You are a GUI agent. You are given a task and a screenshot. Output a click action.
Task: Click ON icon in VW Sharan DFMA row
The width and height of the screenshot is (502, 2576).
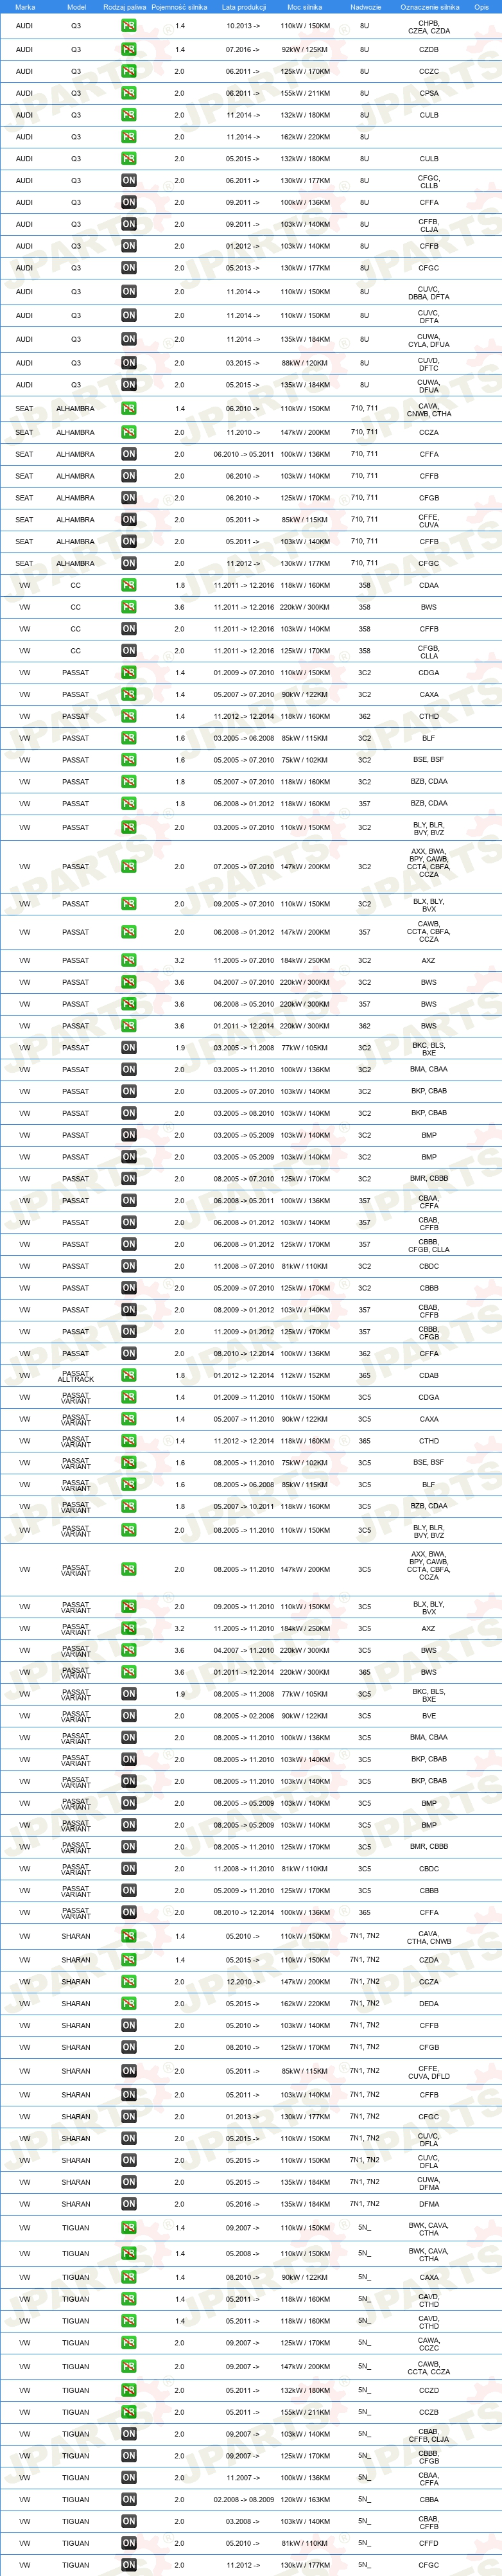point(129,2204)
